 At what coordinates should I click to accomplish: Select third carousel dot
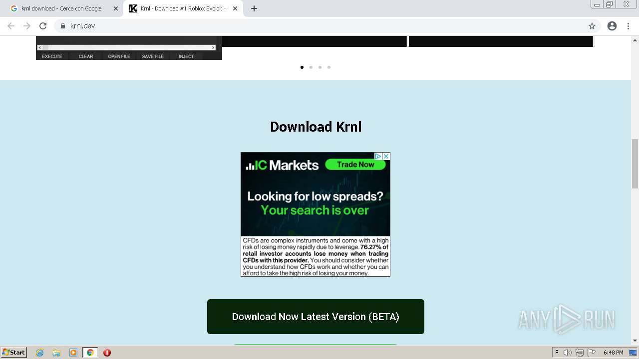coord(320,67)
